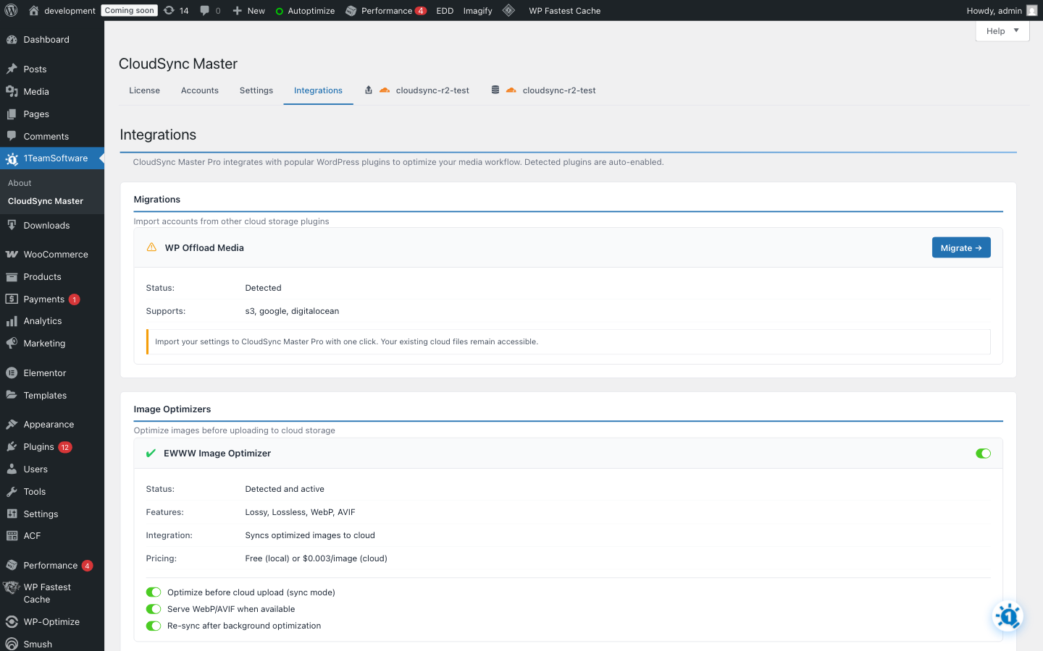Open the Help dropdown
The height and width of the screenshot is (651, 1043).
[1002, 30]
